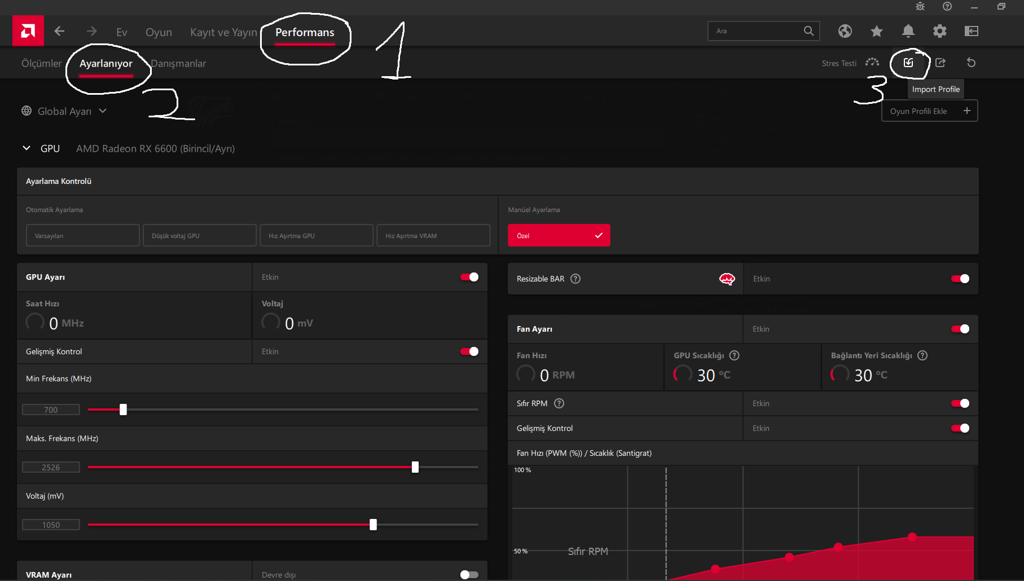Click the magnifier search icon
This screenshot has width=1024, height=581.
808,31
